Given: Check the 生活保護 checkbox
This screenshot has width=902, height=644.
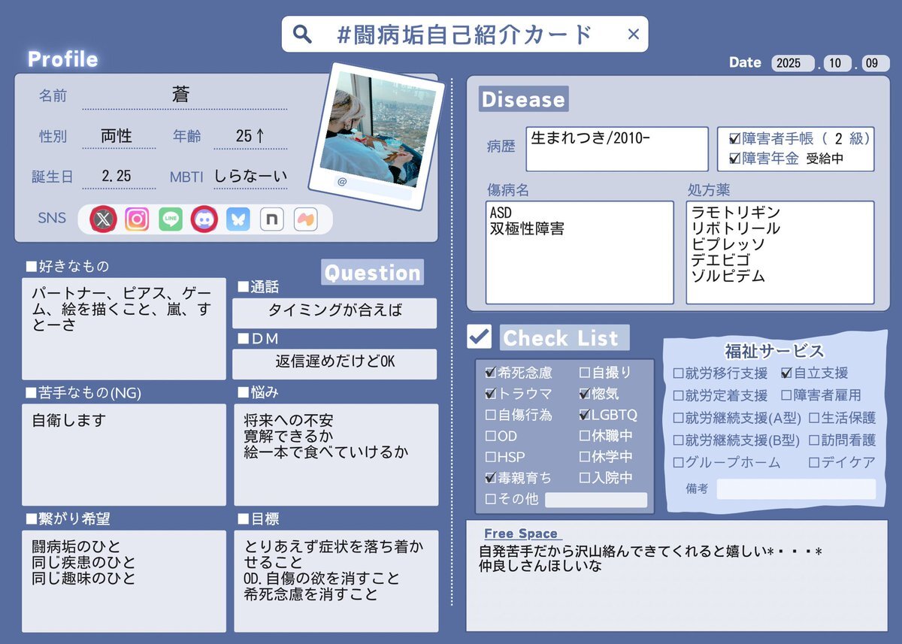Looking at the screenshot, I should (x=813, y=418).
